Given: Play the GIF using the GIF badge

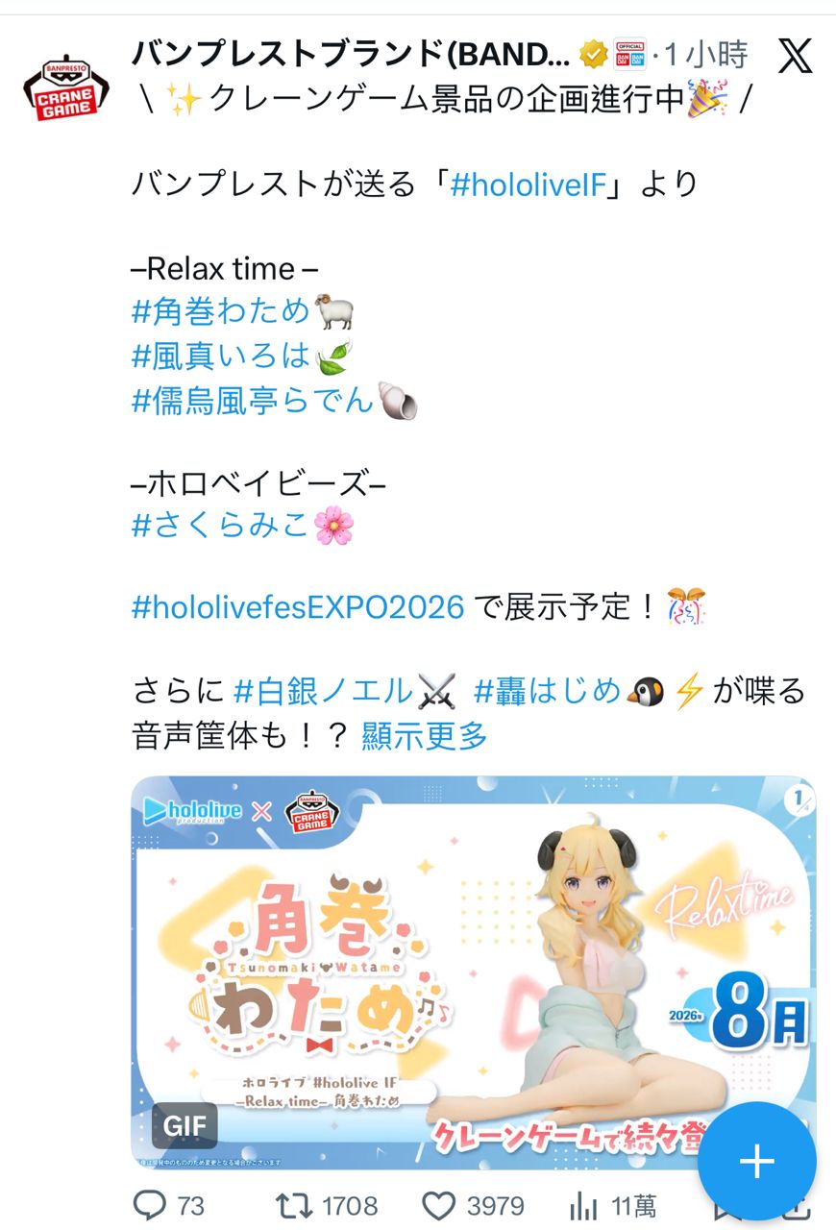Looking at the screenshot, I should 184,1126.
